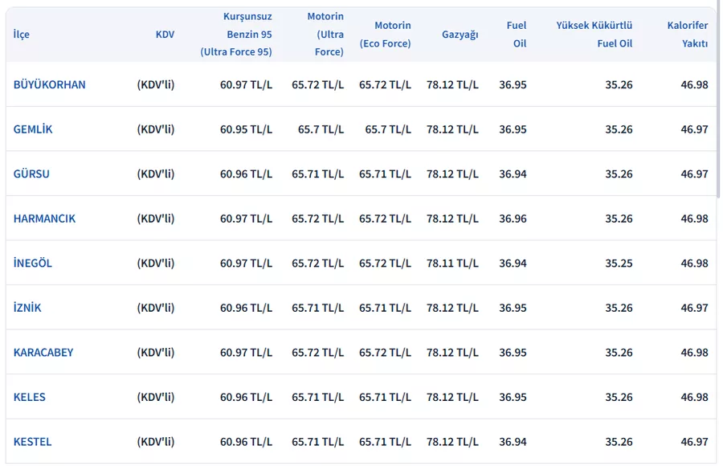Click the Gazyağı column header
The width and height of the screenshot is (723, 466).
tap(460, 35)
